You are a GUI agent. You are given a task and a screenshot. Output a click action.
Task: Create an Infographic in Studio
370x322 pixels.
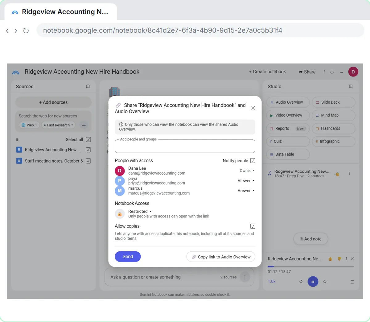click(x=334, y=142)
